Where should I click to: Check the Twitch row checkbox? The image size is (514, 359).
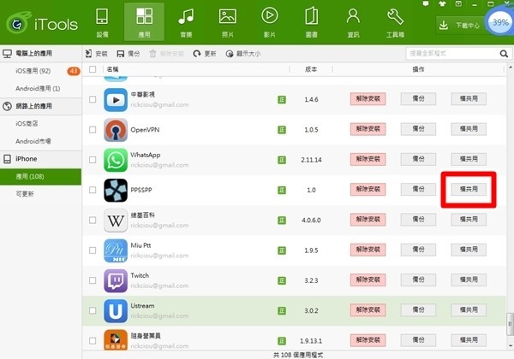93,280
